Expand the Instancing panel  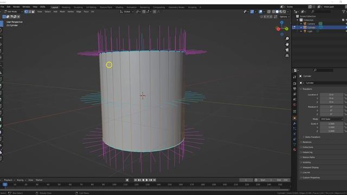point(307,152)
